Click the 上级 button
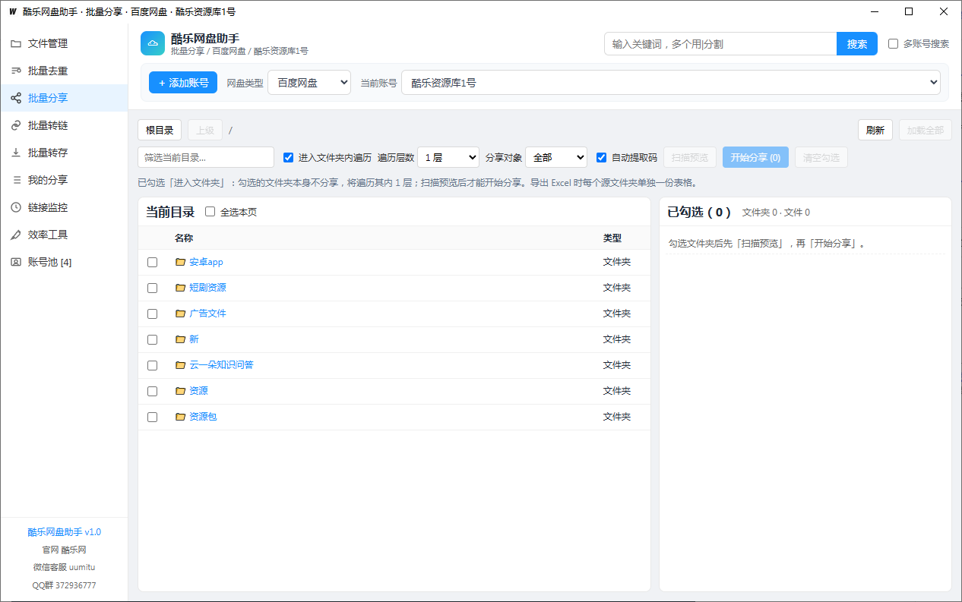This screenshot has height=602, width=962. 205,130
